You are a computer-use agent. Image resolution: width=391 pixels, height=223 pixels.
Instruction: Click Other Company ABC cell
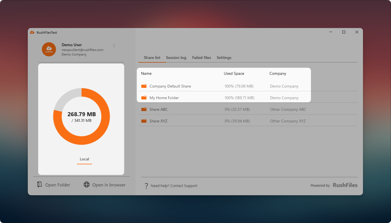[x=288, y=109]
